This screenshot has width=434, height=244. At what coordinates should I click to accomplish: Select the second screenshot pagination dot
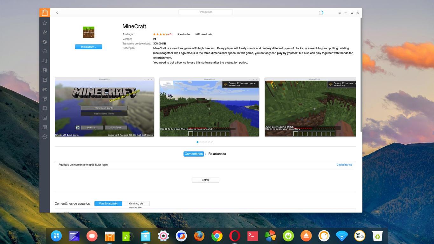click(x=200, y=142)
